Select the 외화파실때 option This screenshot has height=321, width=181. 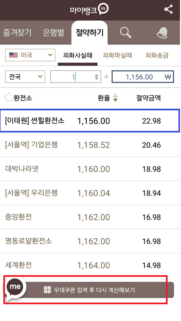[117, 55]
